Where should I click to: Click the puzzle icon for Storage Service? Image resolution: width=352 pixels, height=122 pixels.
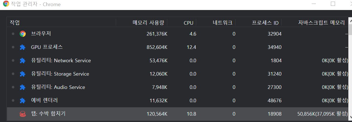[x=23, y=74]
